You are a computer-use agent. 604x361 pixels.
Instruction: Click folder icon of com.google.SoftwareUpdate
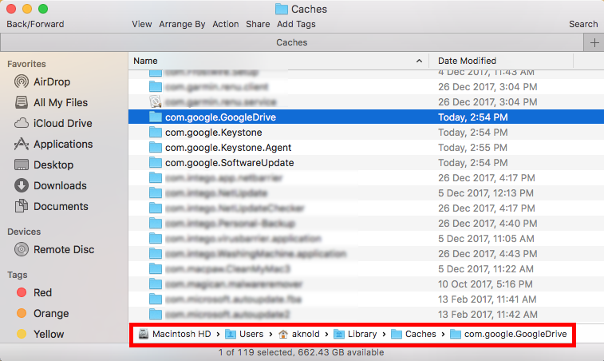156,163
